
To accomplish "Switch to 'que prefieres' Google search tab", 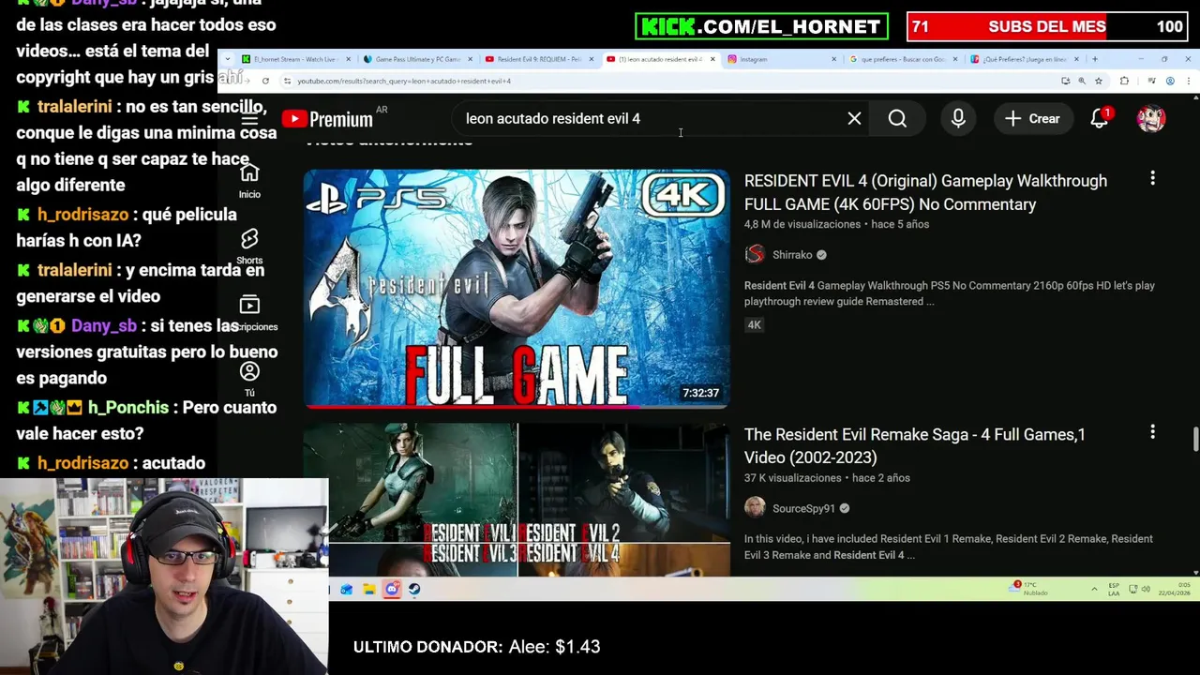I will pyautogui.click(x=900, y=59).
